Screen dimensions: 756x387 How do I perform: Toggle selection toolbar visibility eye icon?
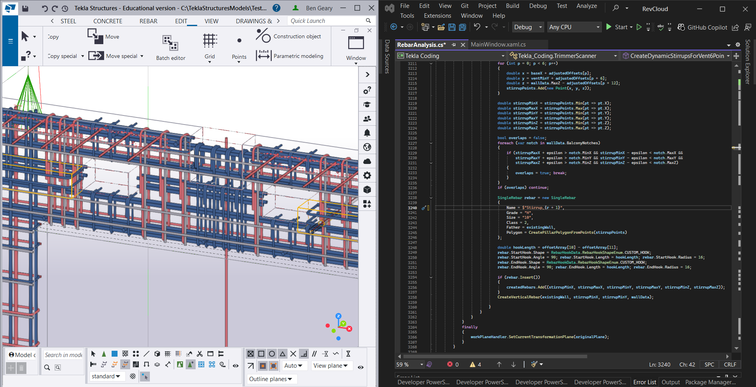click(x=235, y=366)
